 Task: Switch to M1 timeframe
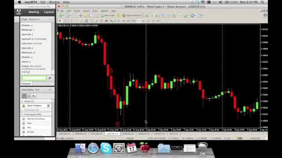[x=119, y=21]
